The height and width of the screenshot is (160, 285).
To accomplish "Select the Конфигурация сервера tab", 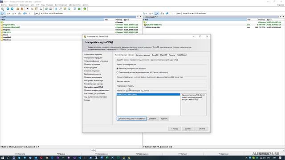I will (x=125, y=55).
